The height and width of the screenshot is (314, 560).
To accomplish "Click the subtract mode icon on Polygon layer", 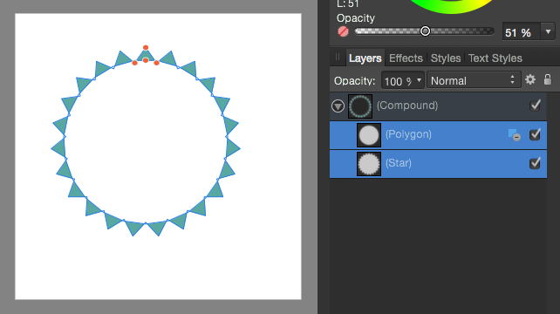I will [x=515, y=135].
